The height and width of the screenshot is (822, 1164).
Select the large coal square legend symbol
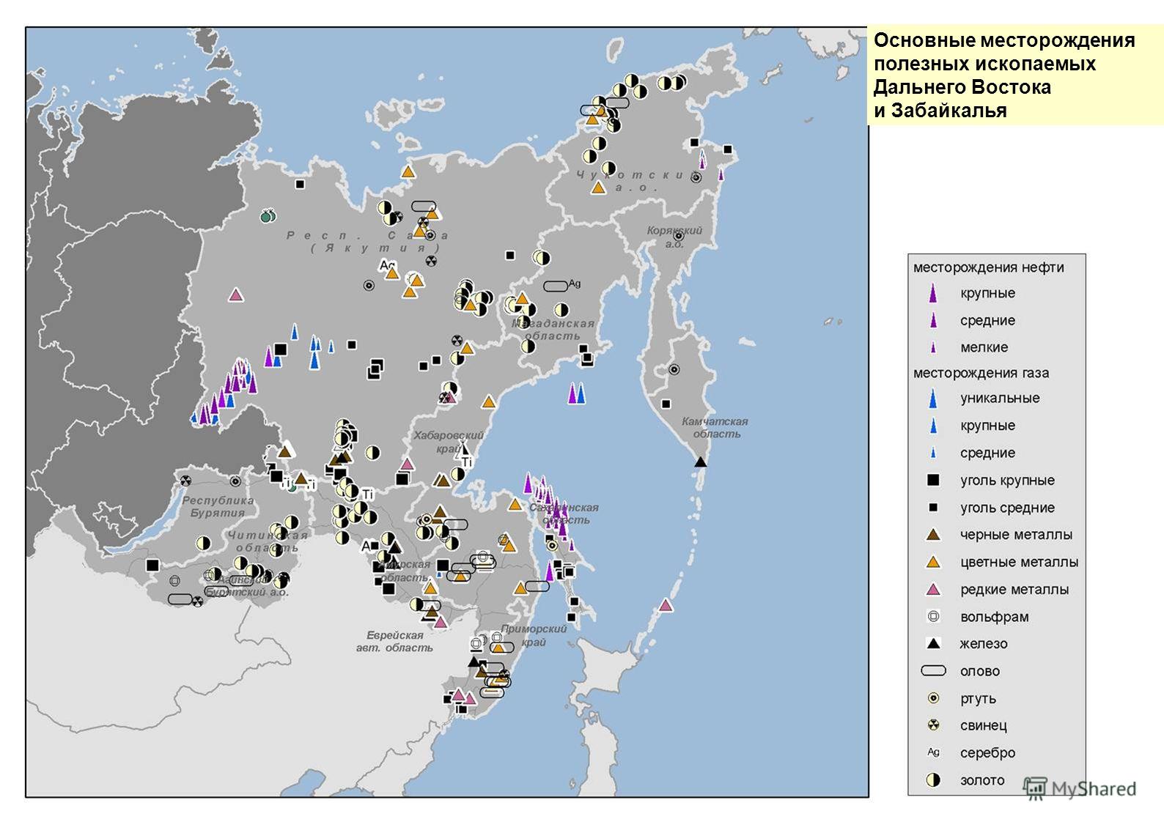tap(933, 481)
